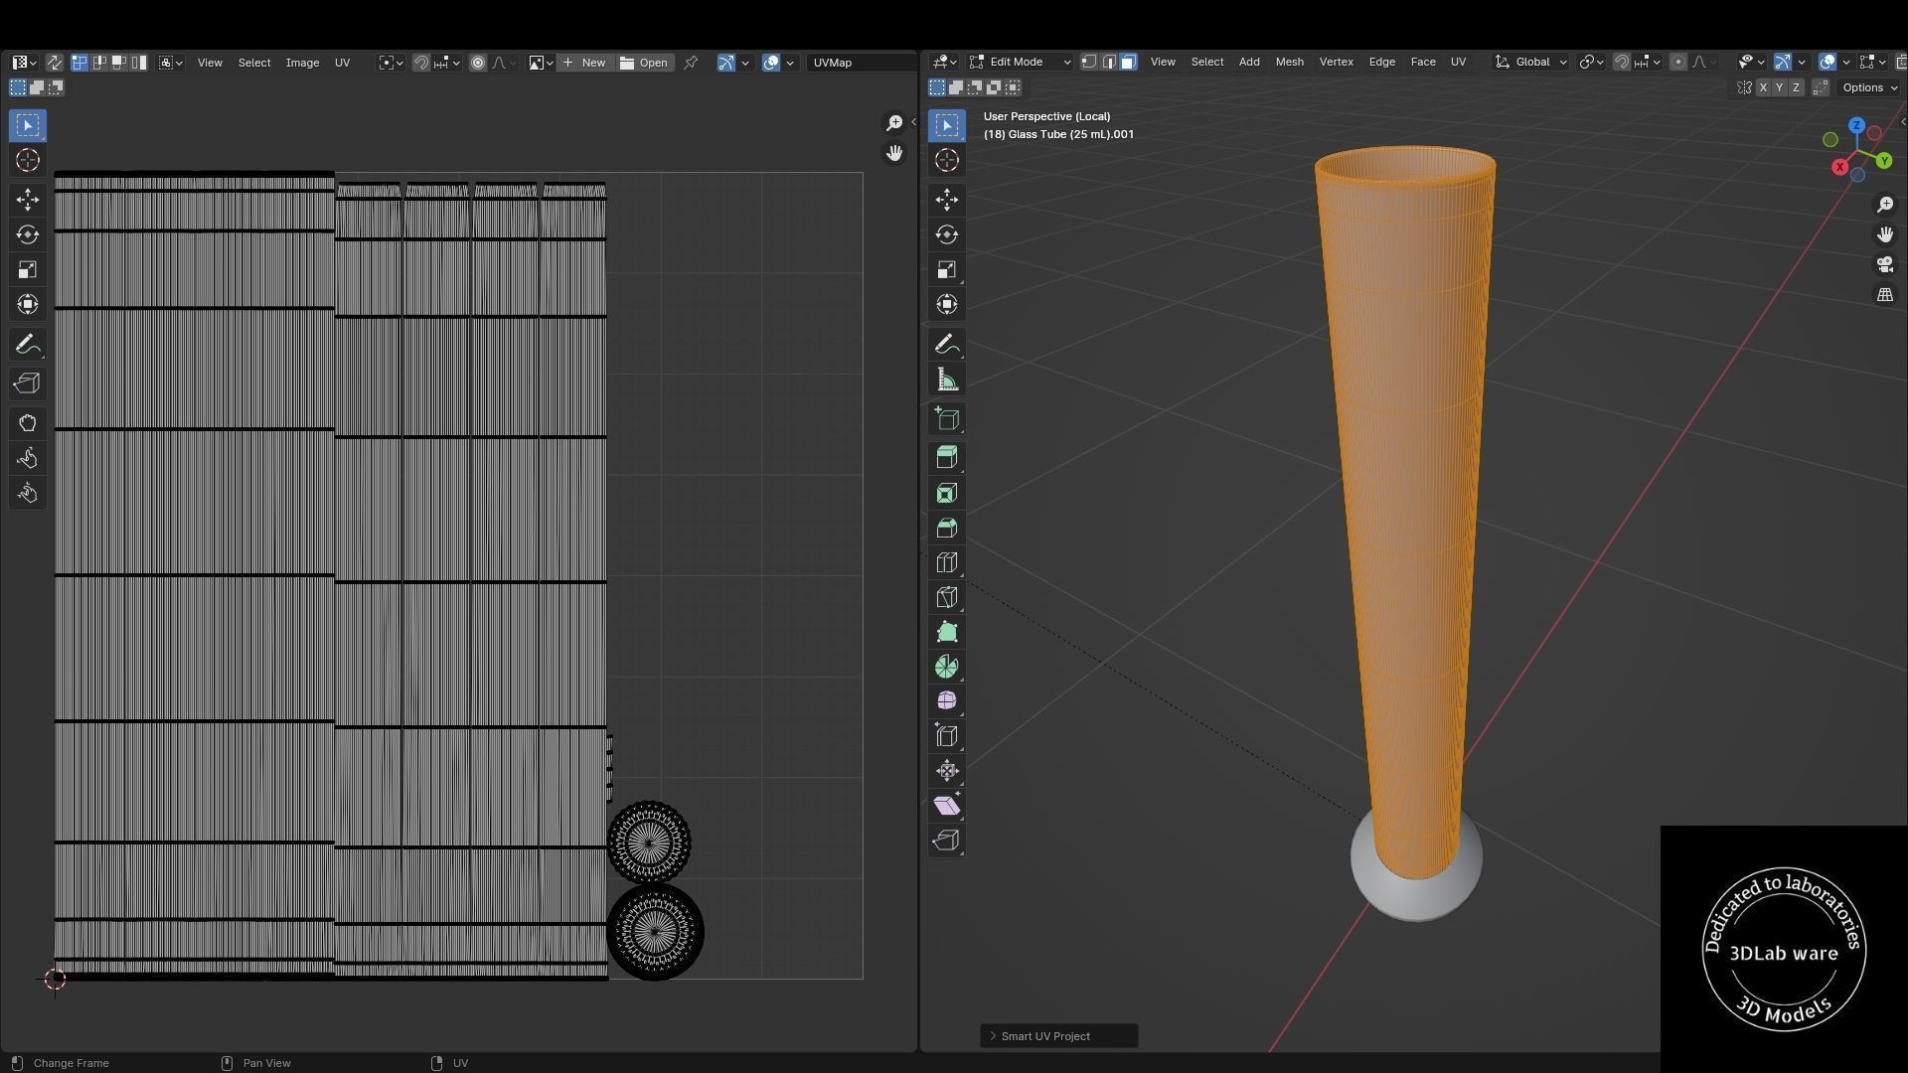
Task: Select the Transform tool in 3D viewport
Action: [946, 304]
